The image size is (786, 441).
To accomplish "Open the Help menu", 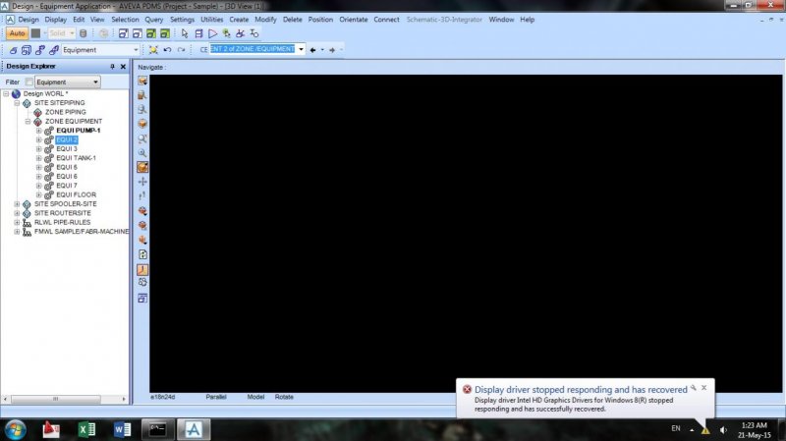I will 527,20.
